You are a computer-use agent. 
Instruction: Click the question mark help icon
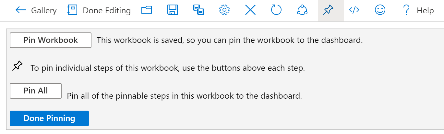(x=406, y=10)
